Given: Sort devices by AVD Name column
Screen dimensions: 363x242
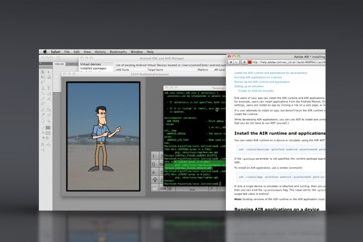Looking at the screenshot, I should (123, 70).
